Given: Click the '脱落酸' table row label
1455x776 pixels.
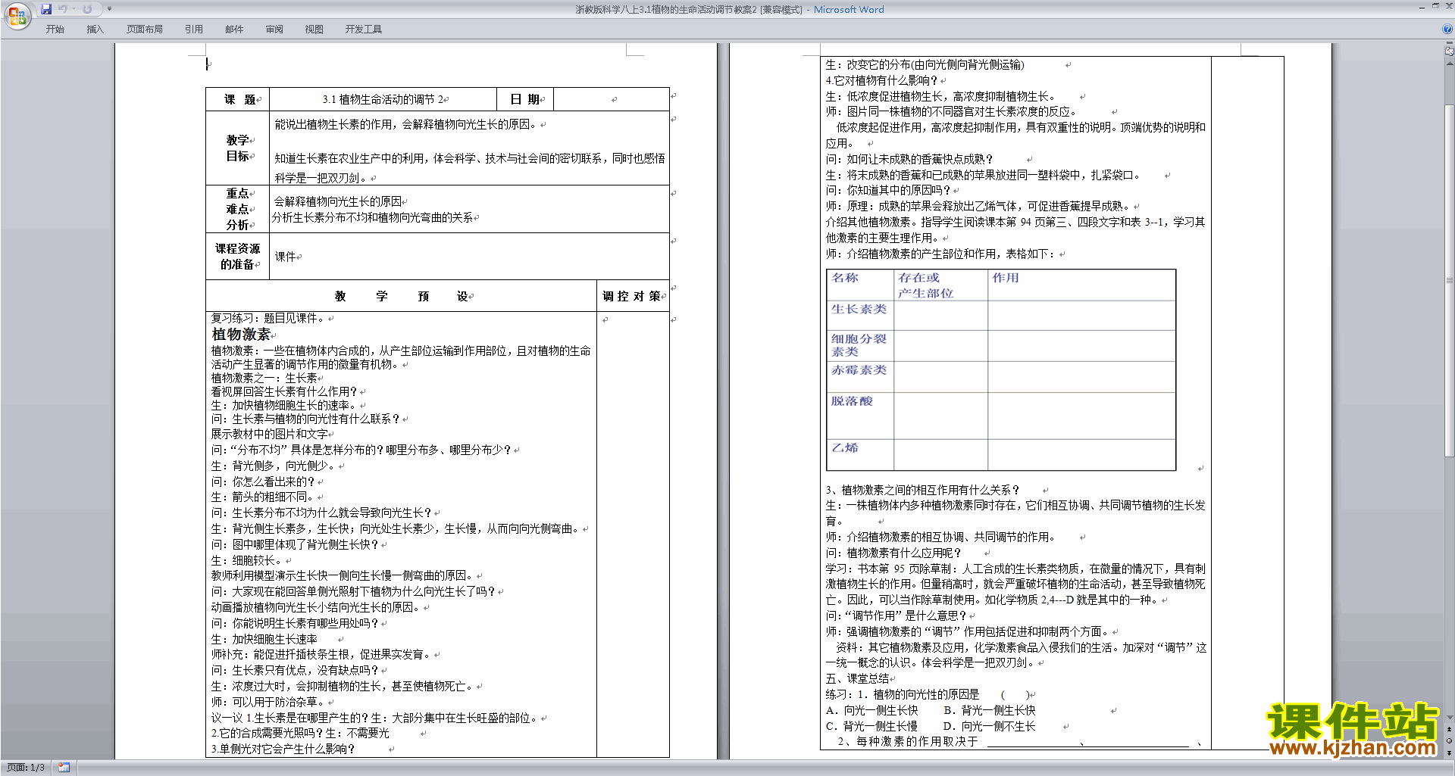Looking at the screenshot, I should pos(852,401).
